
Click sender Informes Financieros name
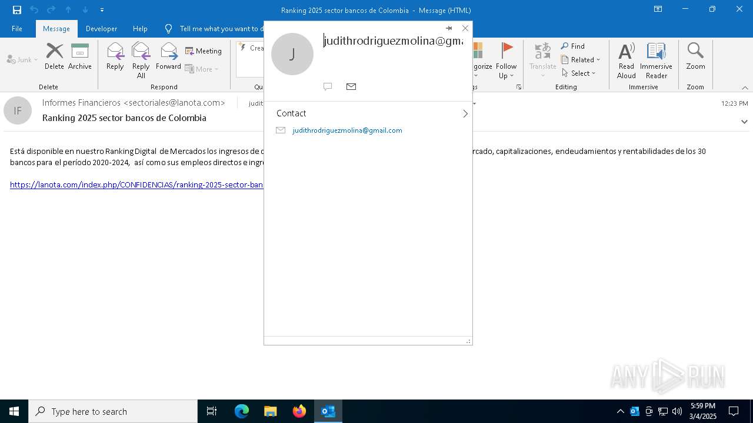click(x=134, y=103)
